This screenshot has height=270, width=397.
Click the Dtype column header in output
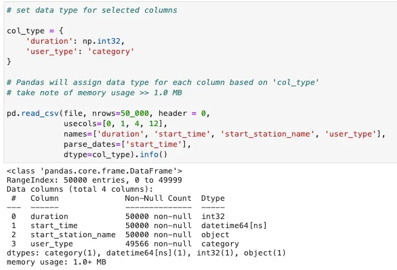coord(213,198)
